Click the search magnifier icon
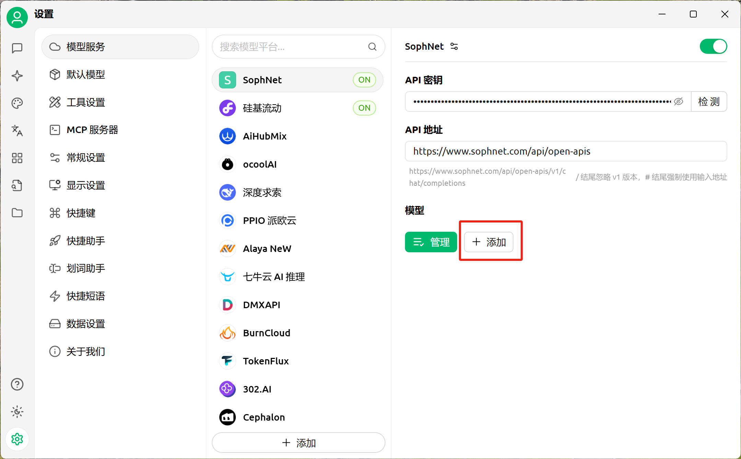The height and width of the screenshot is (459, 741). (x=372, y=47)
